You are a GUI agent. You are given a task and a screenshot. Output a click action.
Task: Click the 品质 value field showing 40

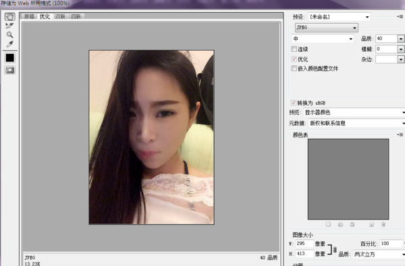point(386,38)
